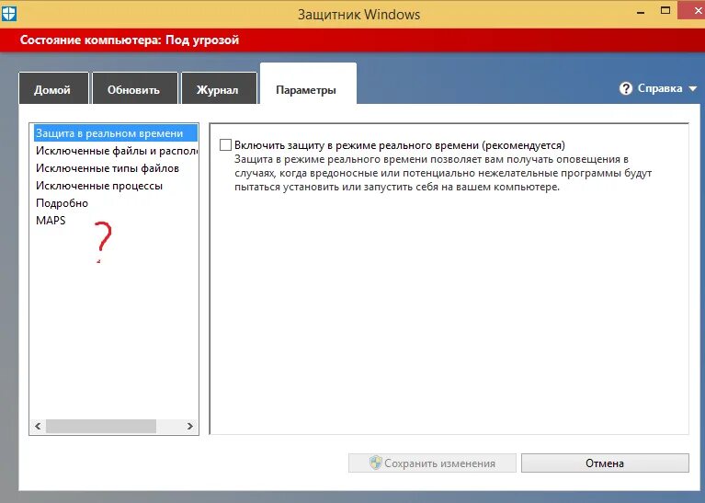Select the MAPS settings entry
Screen dimensions: 705x503
pos(51,221)
